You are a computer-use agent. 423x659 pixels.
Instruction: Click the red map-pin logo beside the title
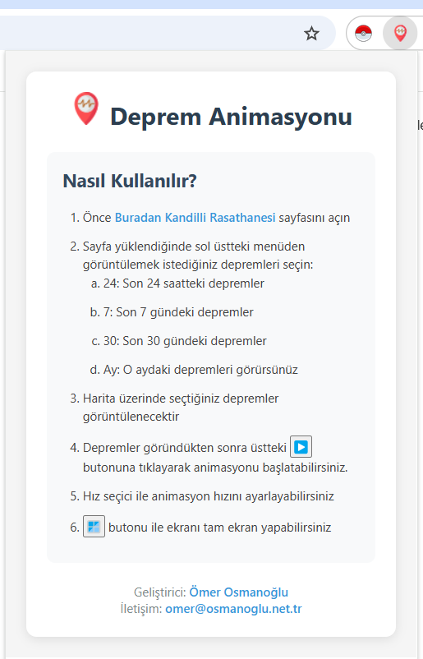tap(86, 108)
